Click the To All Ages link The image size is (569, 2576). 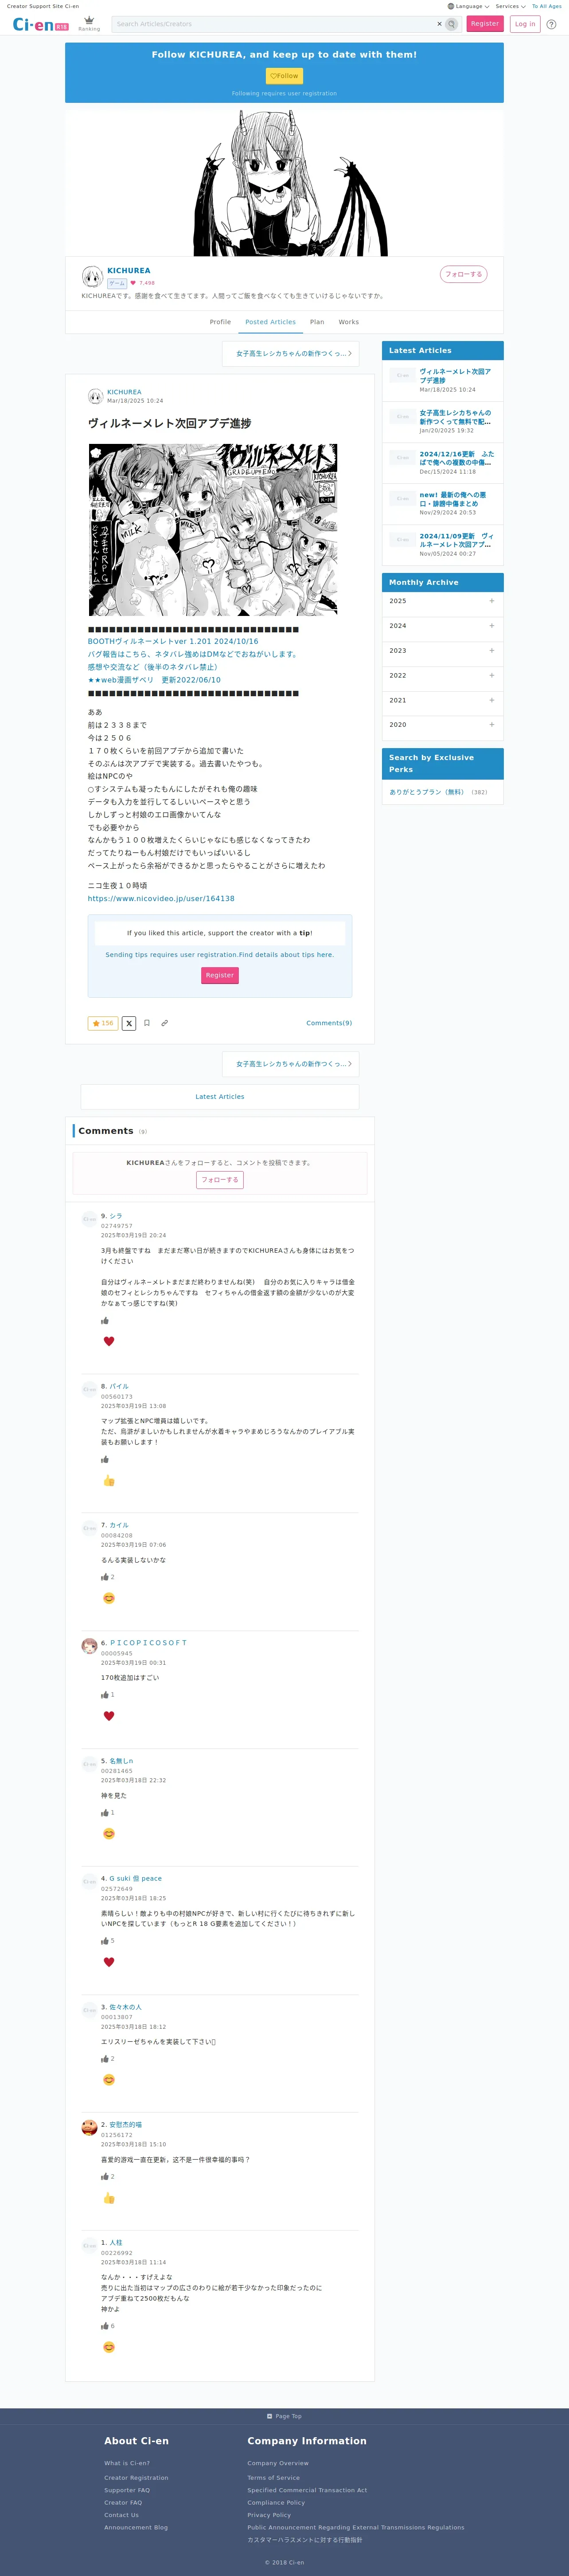pos(547,6)
